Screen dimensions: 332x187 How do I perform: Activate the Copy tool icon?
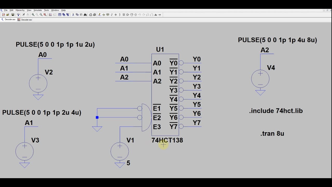[x=77, y=15]
